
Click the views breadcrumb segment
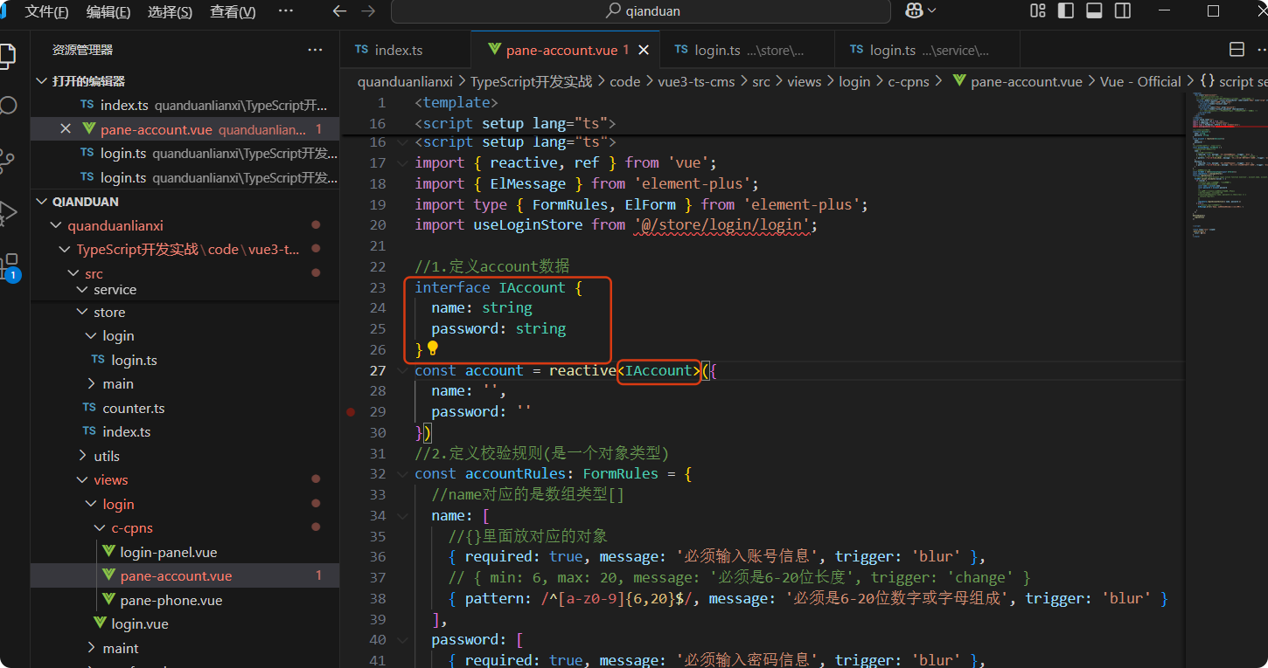804,81
